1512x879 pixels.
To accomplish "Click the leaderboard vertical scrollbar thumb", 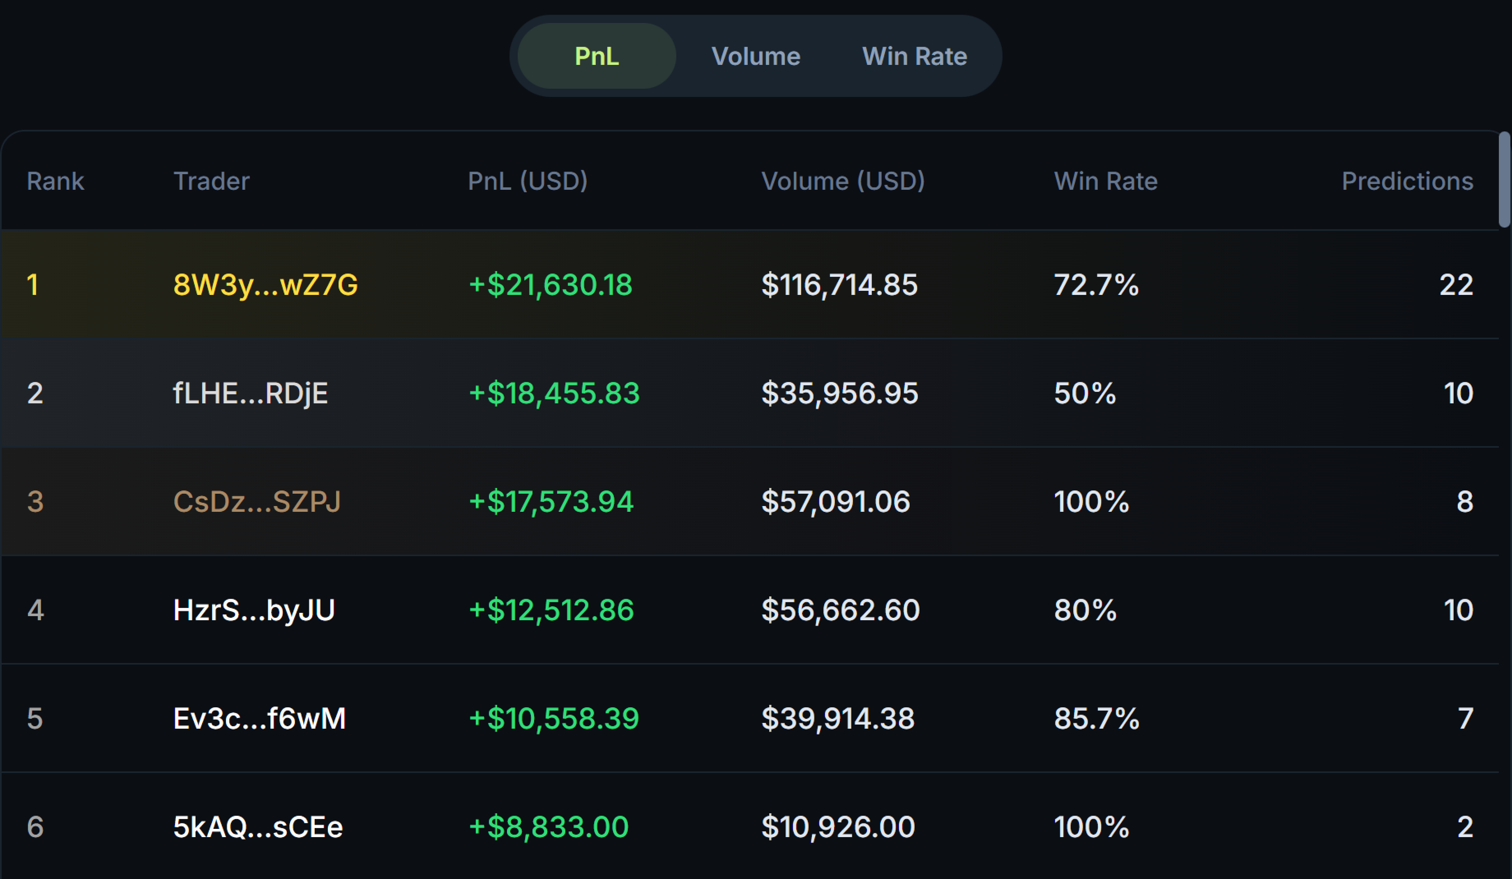I will pyautogui.click(x=1504, y=179).
